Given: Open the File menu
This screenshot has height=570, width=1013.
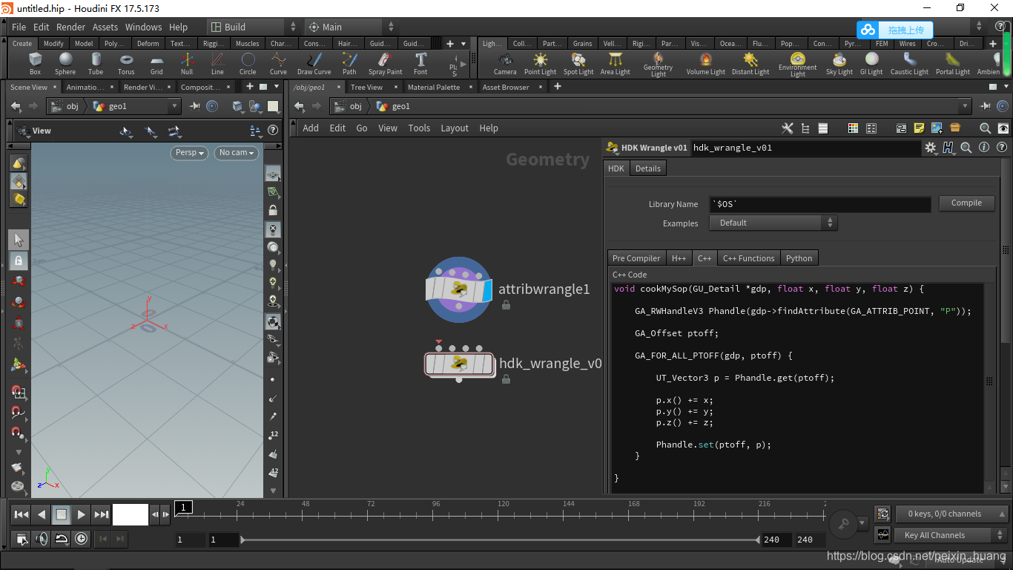Looking at the screenshot, I should click(19, 27).
